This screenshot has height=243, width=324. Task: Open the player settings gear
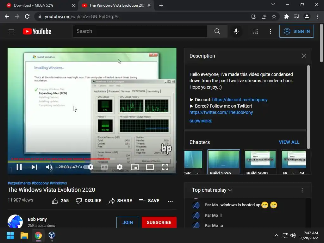point(119,167)
